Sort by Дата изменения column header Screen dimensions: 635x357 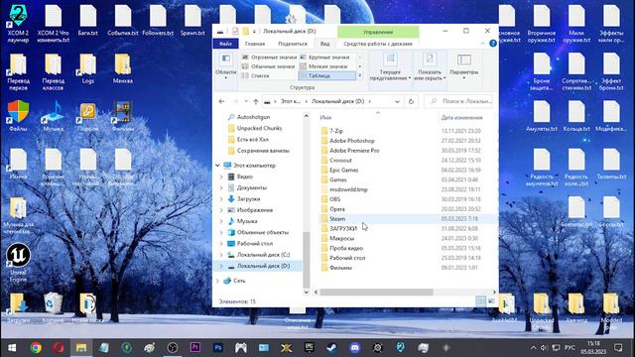pyautogui.click(x=461, y=117)
